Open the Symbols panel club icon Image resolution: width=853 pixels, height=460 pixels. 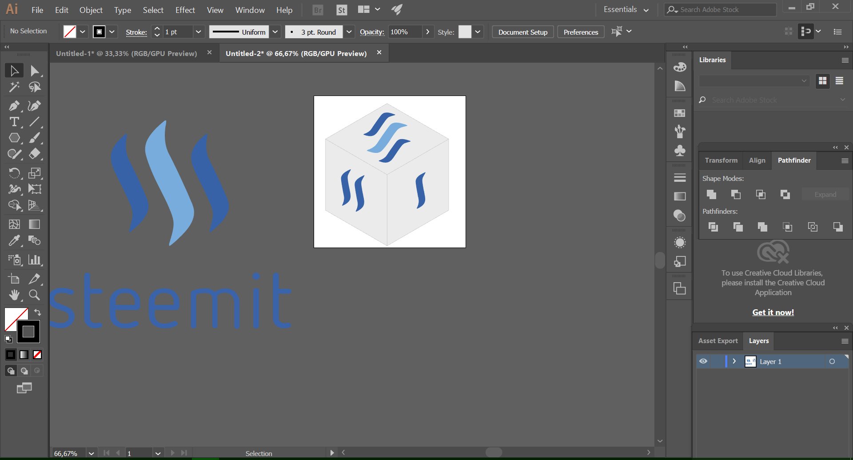(680, 151)
